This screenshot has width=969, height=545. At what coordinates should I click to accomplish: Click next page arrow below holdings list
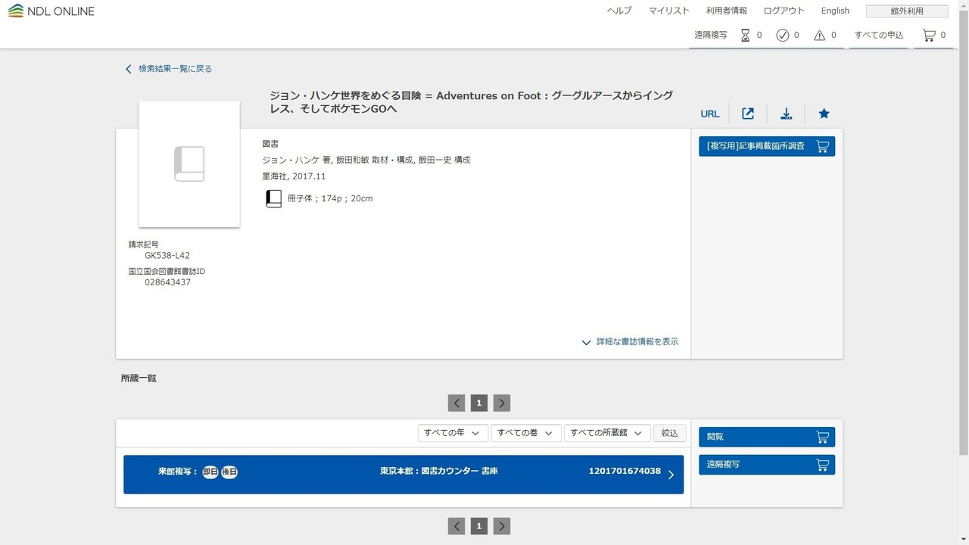[x=502, y=526]
